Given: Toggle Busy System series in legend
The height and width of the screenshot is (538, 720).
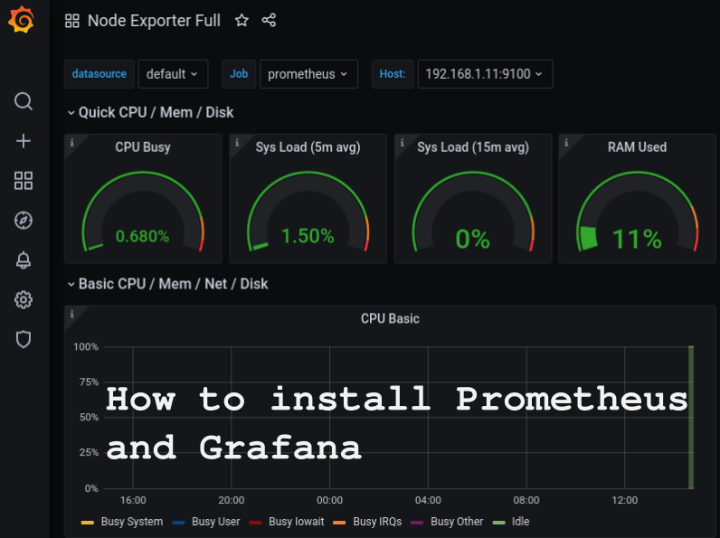Looking at the screenshot, I should pos(132,522).
